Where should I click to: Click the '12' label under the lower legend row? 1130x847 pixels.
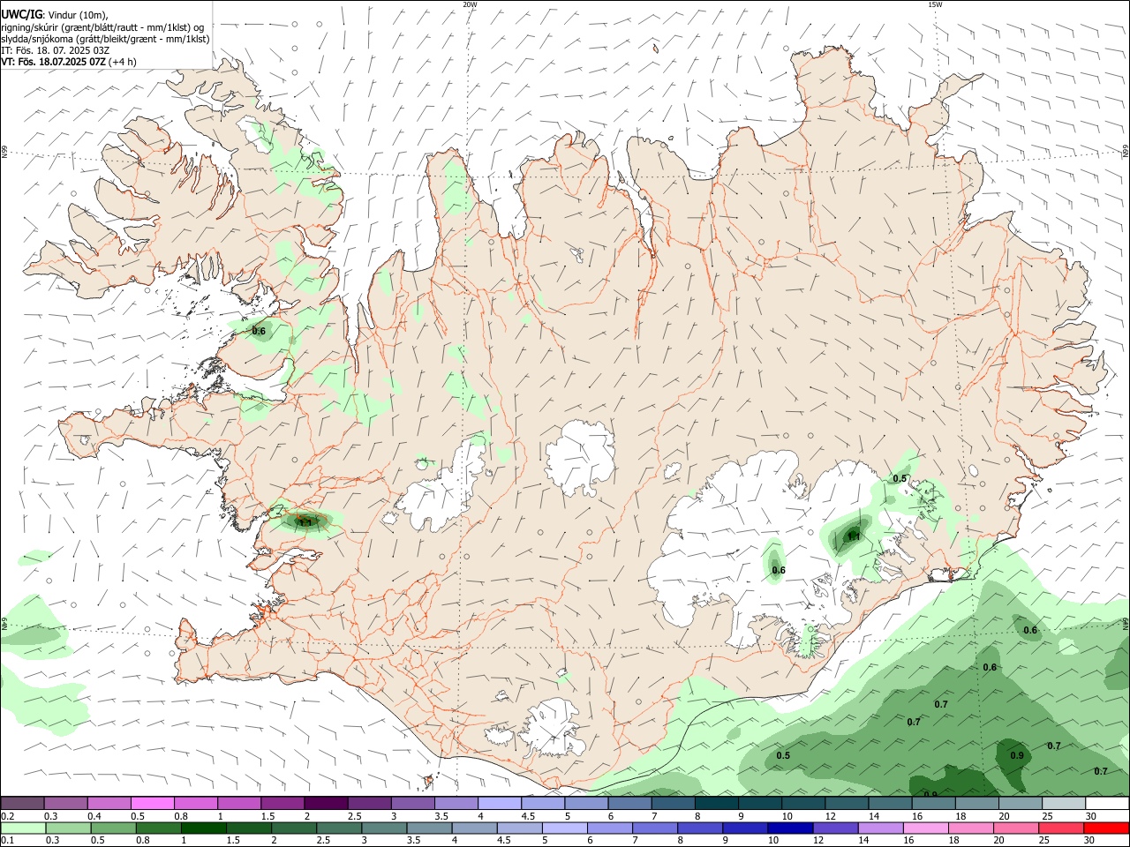coord(818,841)
